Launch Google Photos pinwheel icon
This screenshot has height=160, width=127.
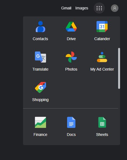(x=71, y=57)
